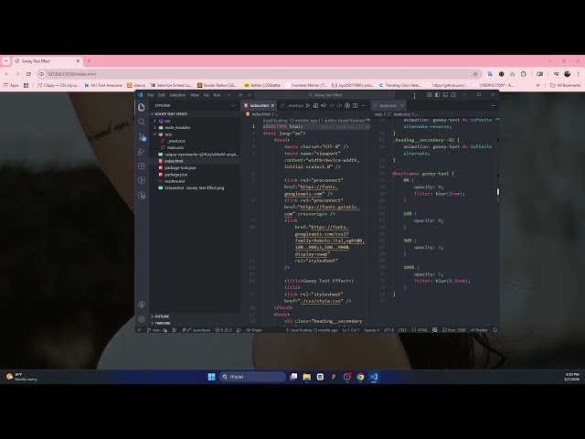Image resolution: width=585 pixels, height=439 pixels.
Task: Click Port: 5500 Live Server status
Action: (454, 330)
